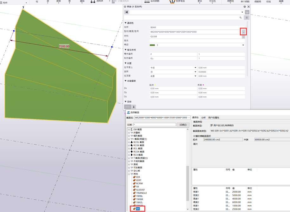This screenshot has width=290, height=212.
Task: Switch to the 分析 tab
Action: tap(203, 118)
